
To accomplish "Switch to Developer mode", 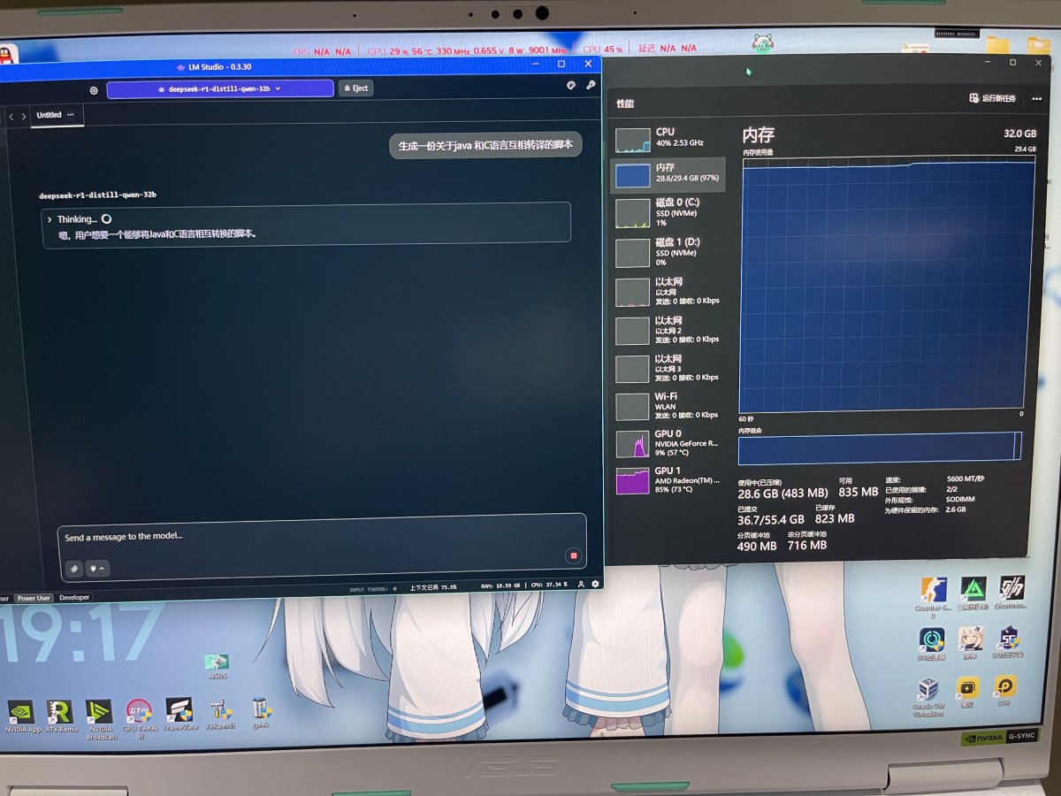I will (x=74, y=597).
